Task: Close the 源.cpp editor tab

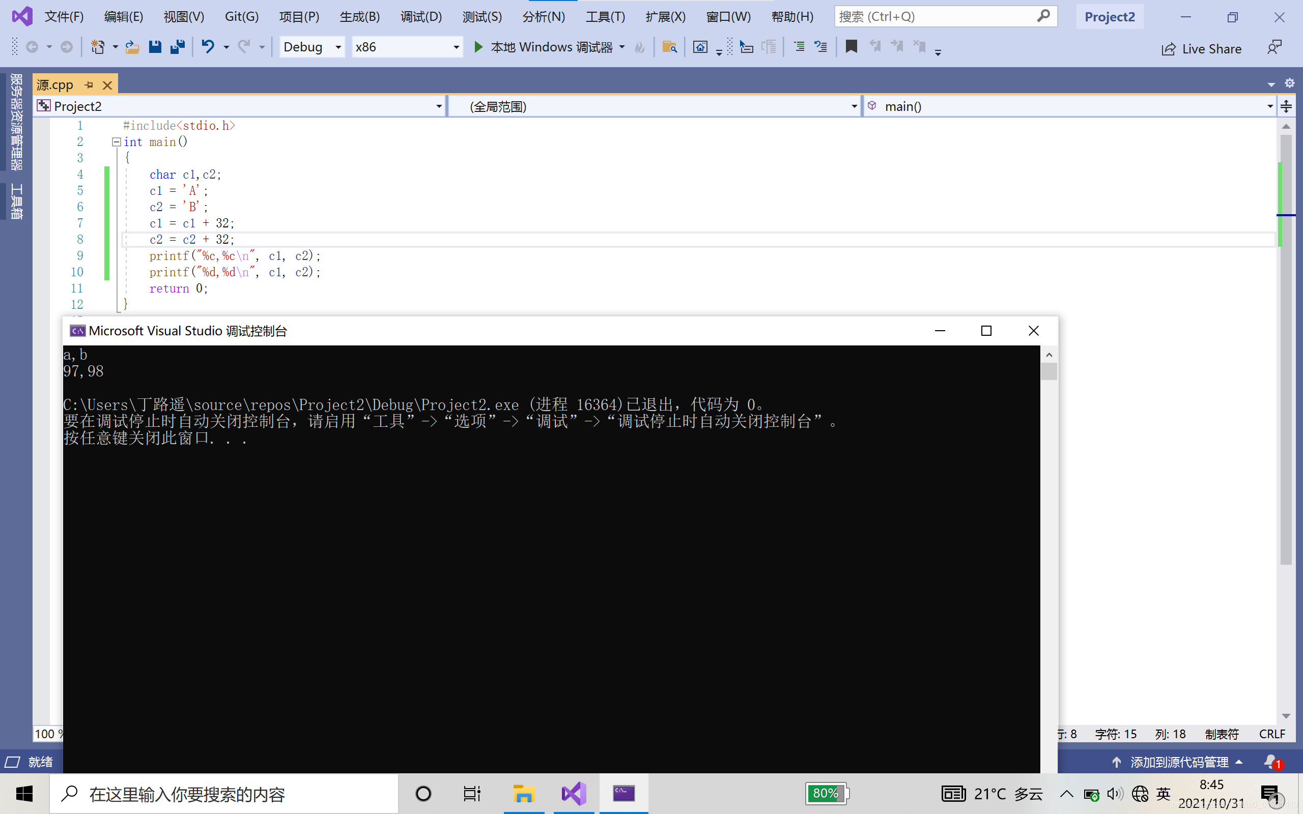Action: 107,85
